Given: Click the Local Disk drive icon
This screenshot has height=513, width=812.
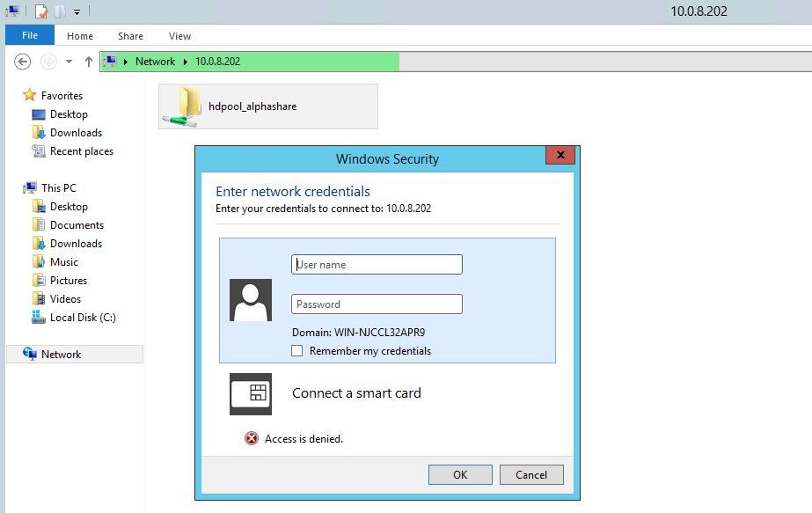Looking at the screenshot, I should coord(39,317).
